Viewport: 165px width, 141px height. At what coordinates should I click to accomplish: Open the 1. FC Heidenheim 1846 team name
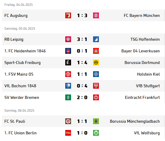pos(25,51)
